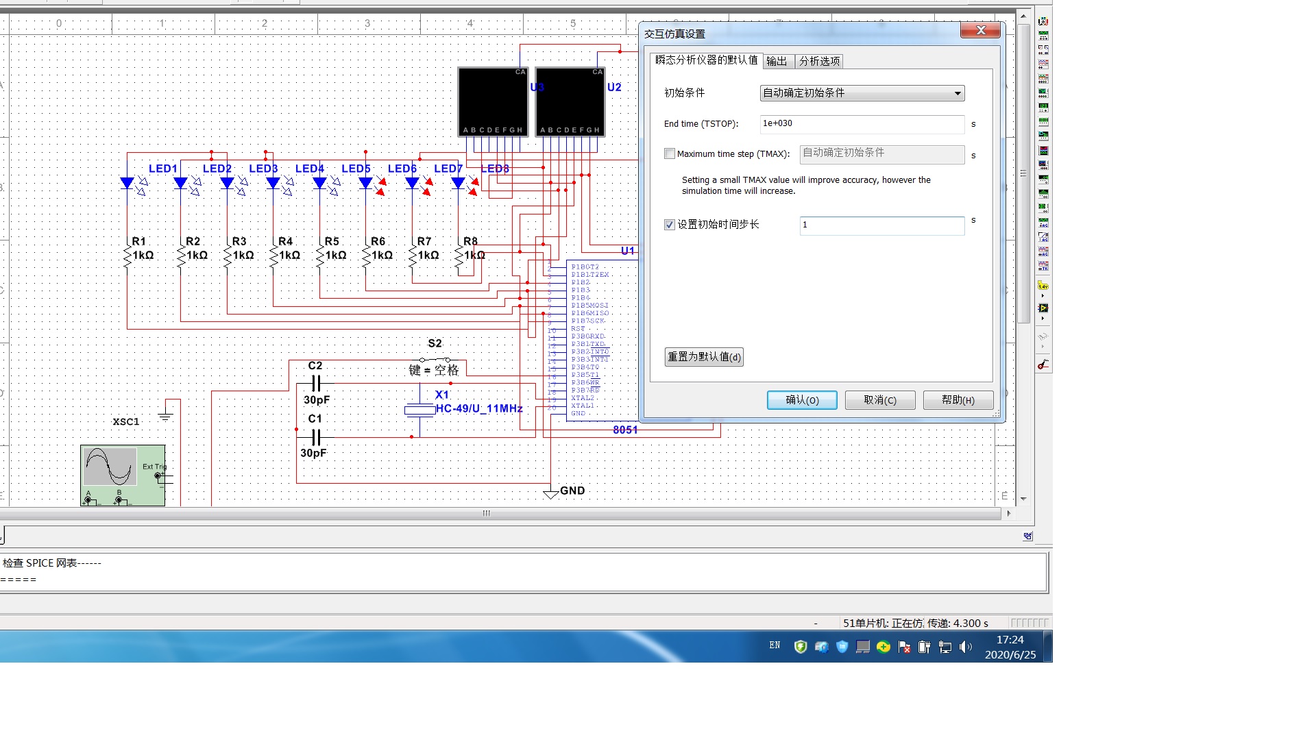The width and height of the screenshot is (1316, 740).
Task: Click the 重置为默认值(d) button
Action: pyautogui.click(x=704, y=357)
